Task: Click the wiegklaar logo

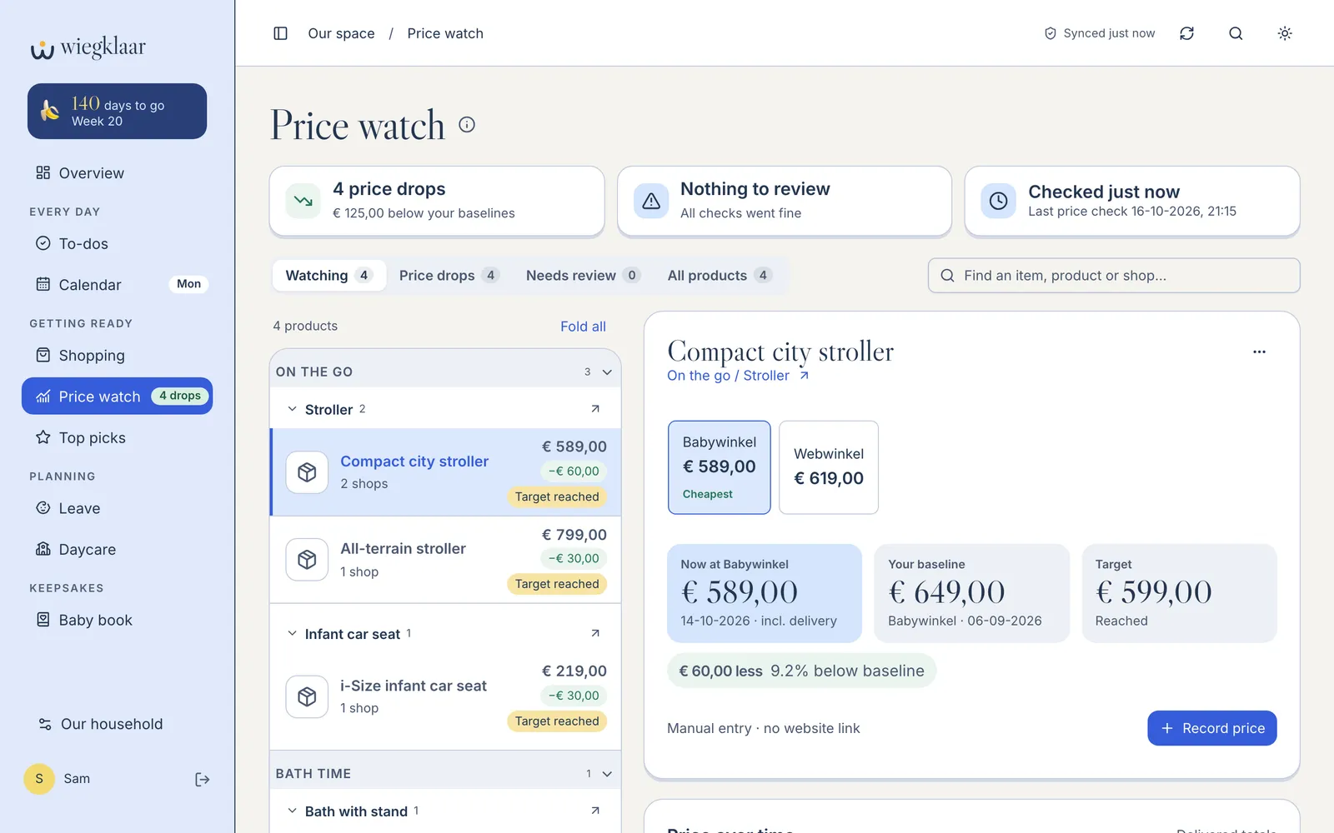Action: 88,47
